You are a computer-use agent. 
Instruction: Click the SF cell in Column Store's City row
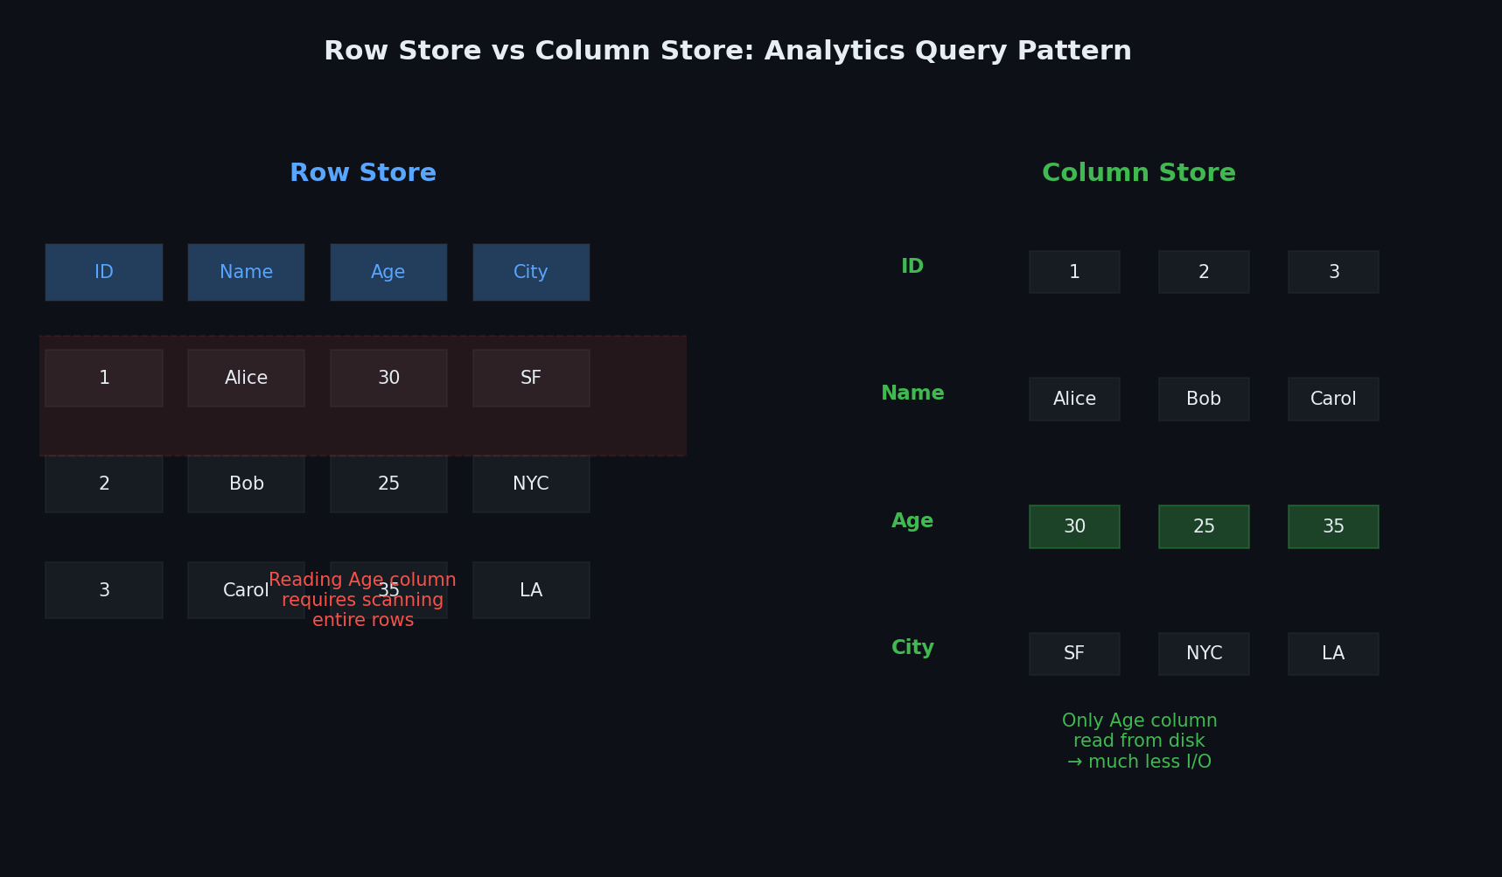pyautogui.click(x=1074, y=654)
